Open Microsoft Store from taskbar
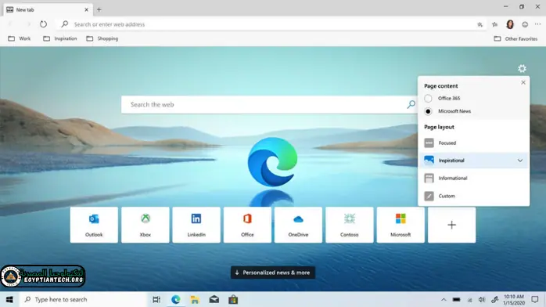Image resolution: width=546 pixels, height=307 pixels. pos(233,299)
